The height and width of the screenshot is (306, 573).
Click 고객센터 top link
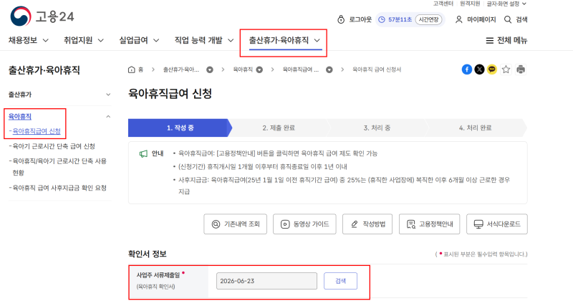pos(443,4)
